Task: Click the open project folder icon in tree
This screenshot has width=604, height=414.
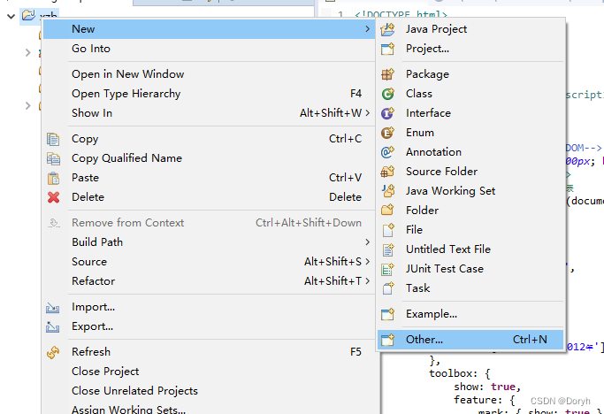Action: pyautogui.click(x=28, y=16)
